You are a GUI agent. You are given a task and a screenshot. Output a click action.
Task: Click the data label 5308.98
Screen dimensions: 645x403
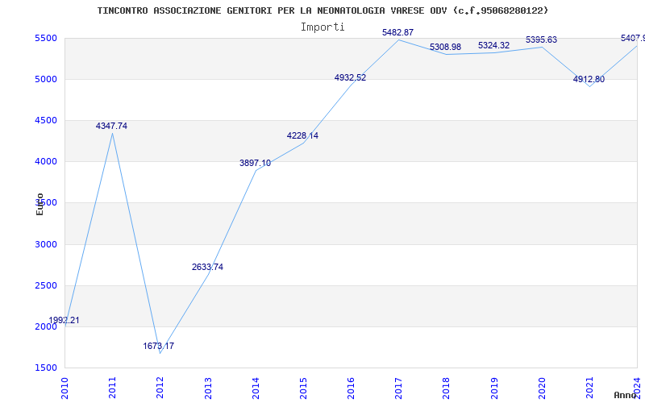point(446,47)
